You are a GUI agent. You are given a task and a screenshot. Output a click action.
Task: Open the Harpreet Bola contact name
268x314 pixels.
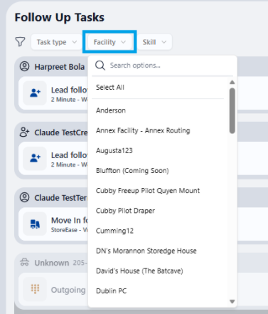[x=59, y=67]
